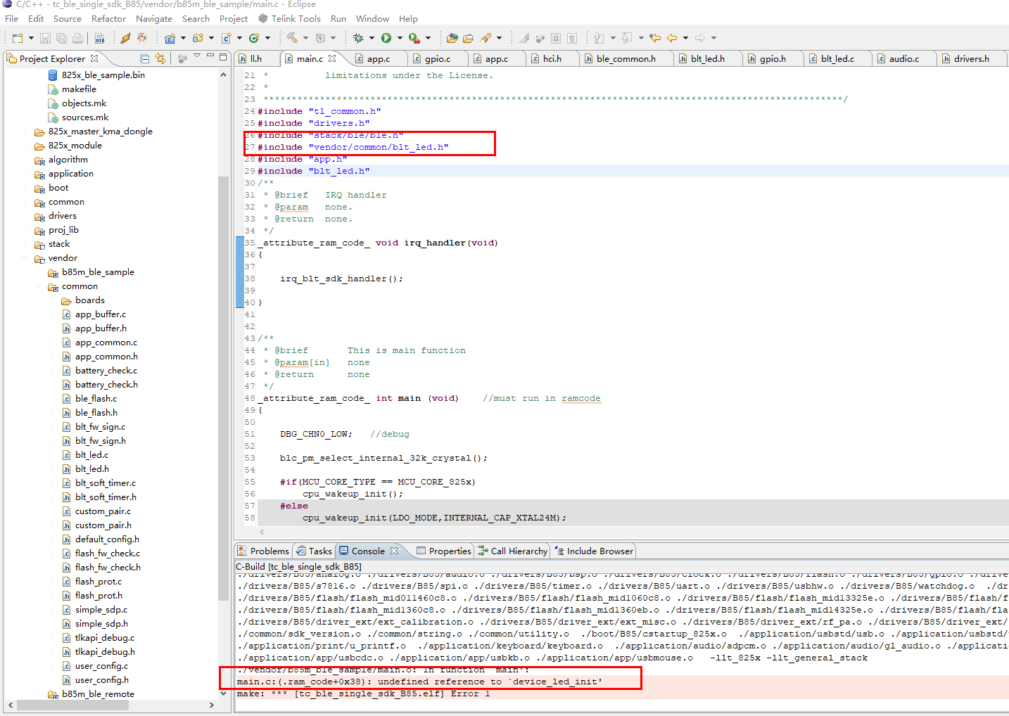Select user_config.h in Project Explorer
Viewport: 1009px width, 716px height.
click(x=102, y=680)
